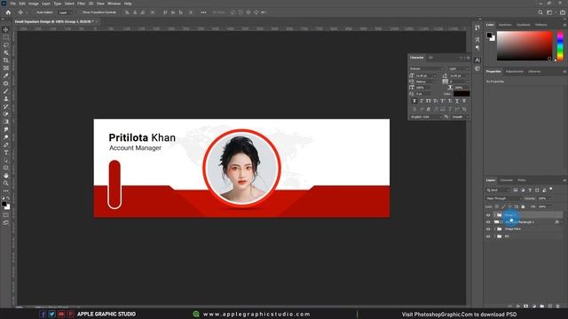Hide the BG group
Viewport: 568px width, 319px height.
pos(488,237)
